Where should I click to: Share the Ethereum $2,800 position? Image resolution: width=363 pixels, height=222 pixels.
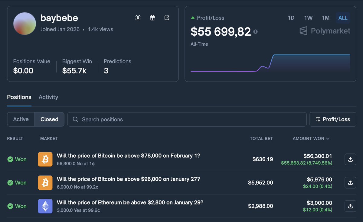(x=350, y=206)
